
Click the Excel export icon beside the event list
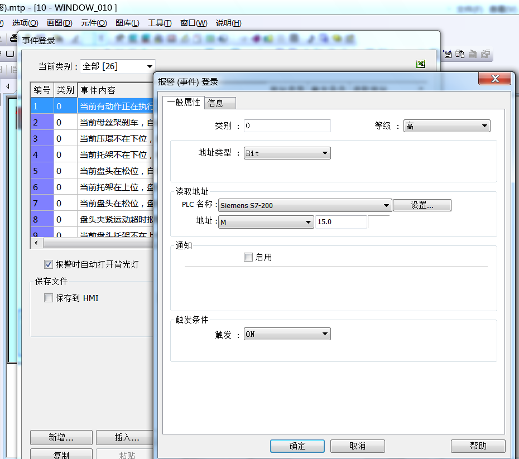[421, 64]
